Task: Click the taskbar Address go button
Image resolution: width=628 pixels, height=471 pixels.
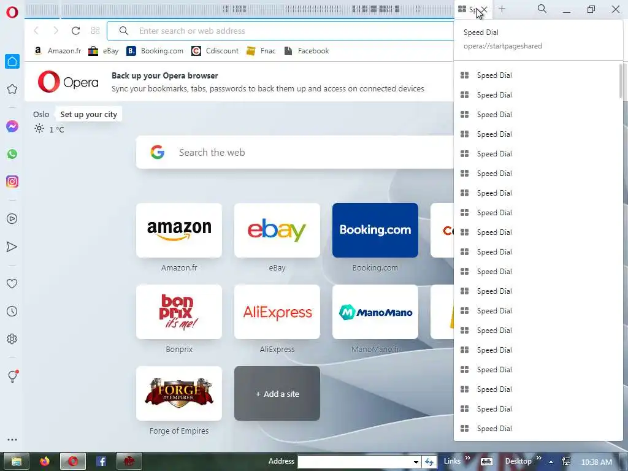Action: point(429,462)
